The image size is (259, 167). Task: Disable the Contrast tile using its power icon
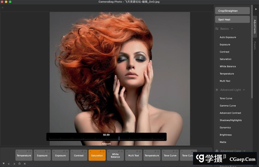[85, 151]
